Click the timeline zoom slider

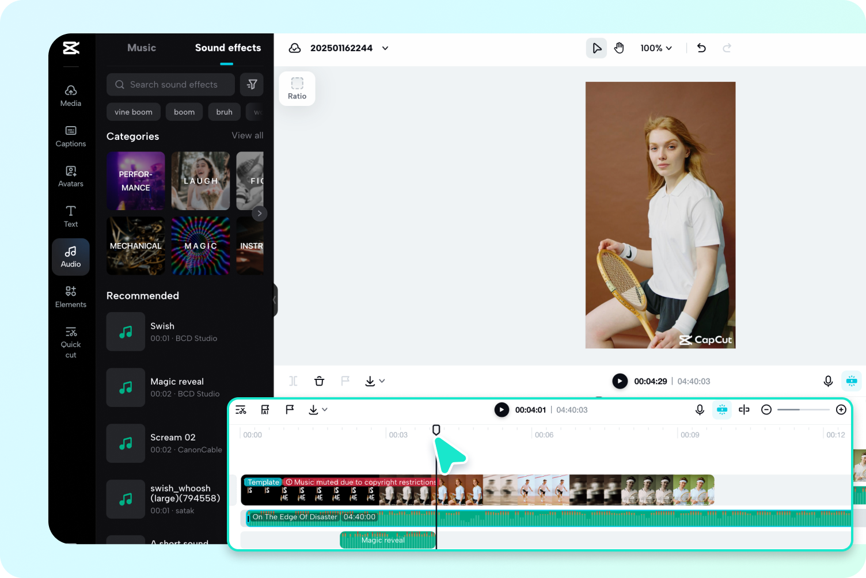pos(800,409)
